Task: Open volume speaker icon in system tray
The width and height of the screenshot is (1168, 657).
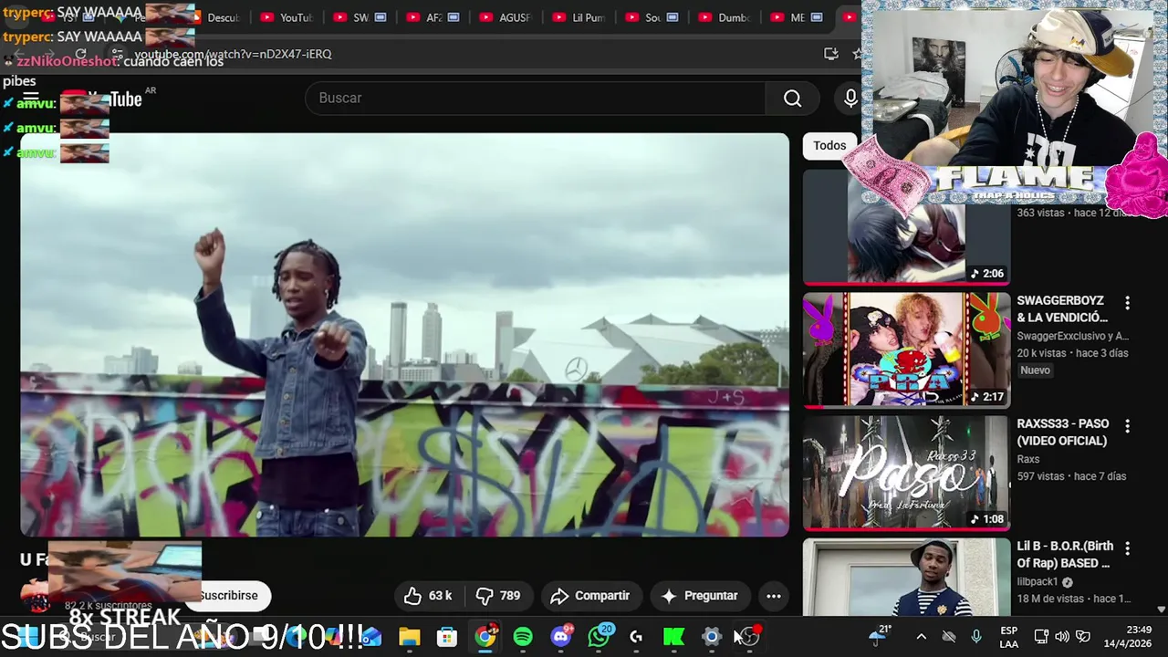Action: click(x=1062, y=637)
